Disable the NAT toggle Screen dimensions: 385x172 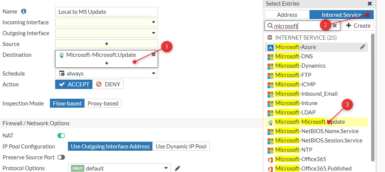click(61, 136)
